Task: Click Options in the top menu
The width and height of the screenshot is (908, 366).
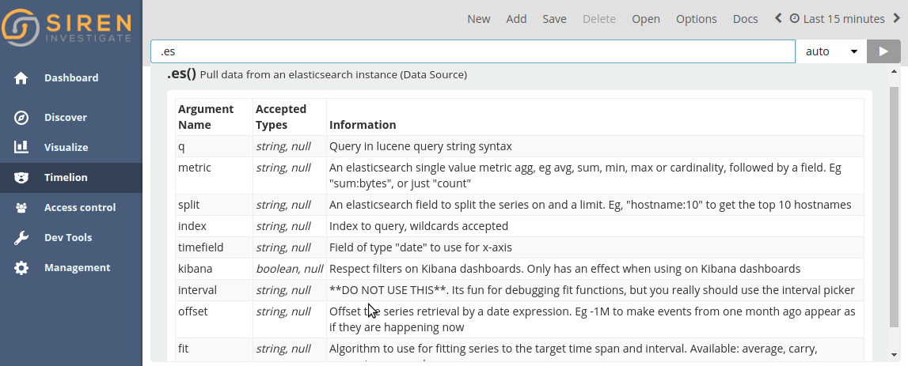Action: pos(696,19)
